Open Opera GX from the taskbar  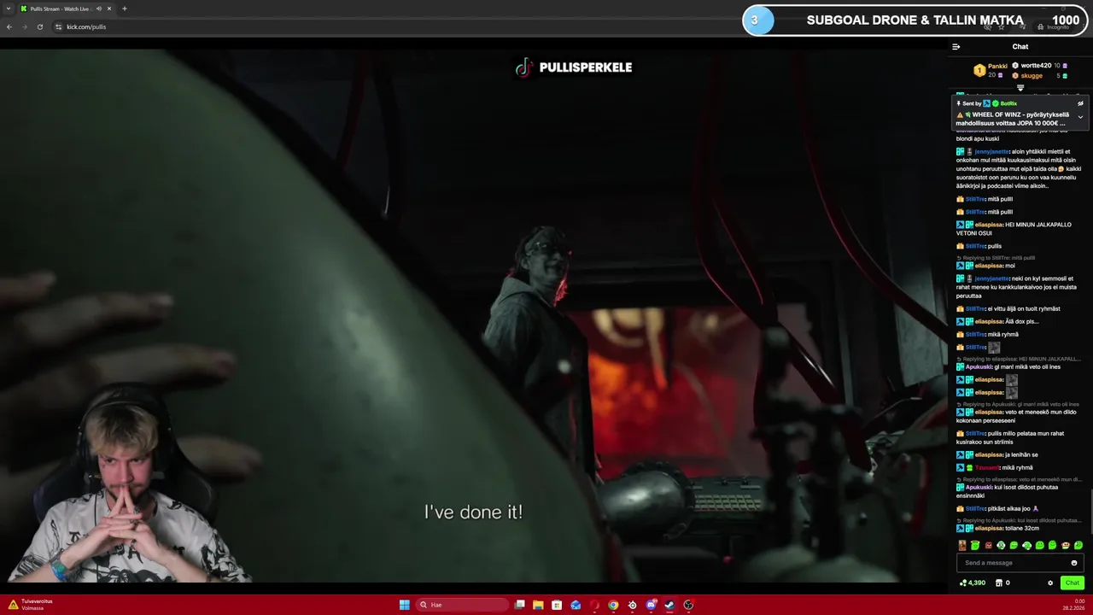594,605
